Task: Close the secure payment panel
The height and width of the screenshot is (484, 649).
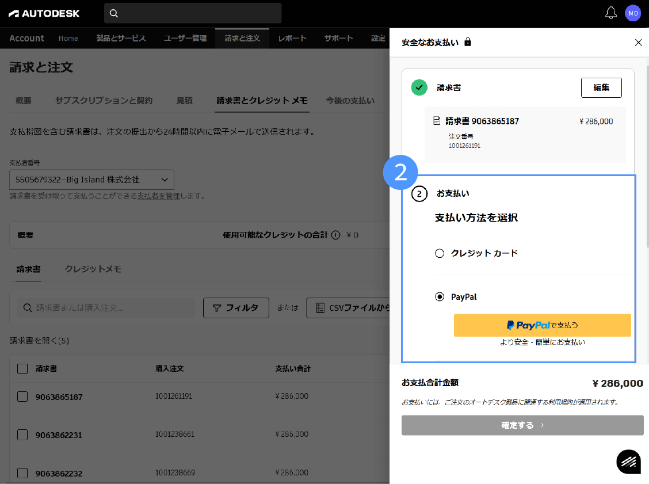Action: [638, 42]
